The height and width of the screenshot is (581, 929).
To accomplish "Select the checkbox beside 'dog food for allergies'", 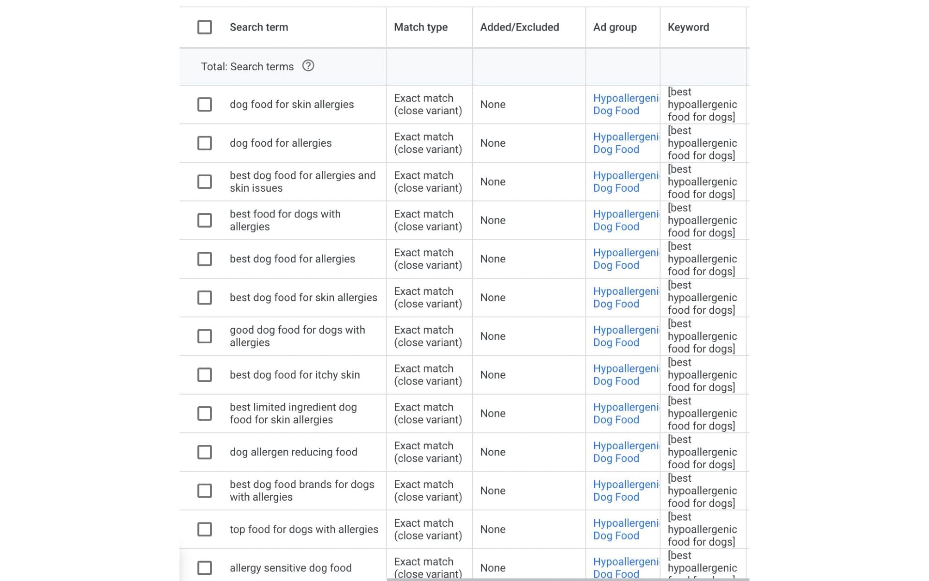I will (x=205, y=143).
